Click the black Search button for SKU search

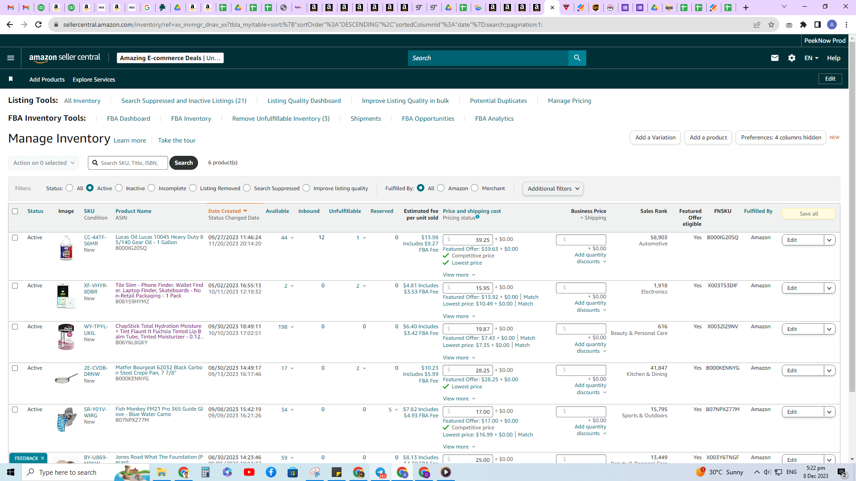tap(184, 163)
